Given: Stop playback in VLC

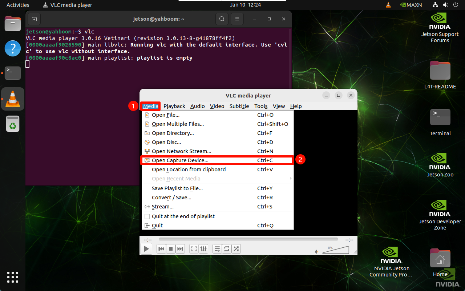Looking at the screenshot, I should 171,249.
